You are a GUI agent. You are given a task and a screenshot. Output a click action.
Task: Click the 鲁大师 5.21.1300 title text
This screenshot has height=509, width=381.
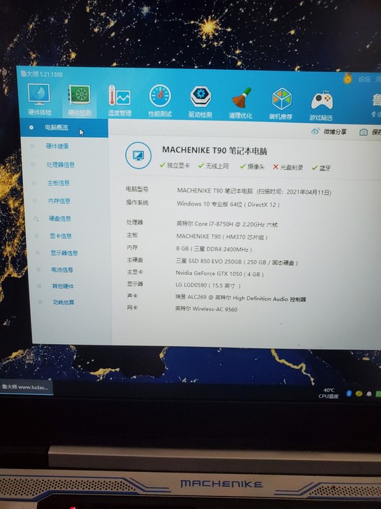(x=41, y=74)
